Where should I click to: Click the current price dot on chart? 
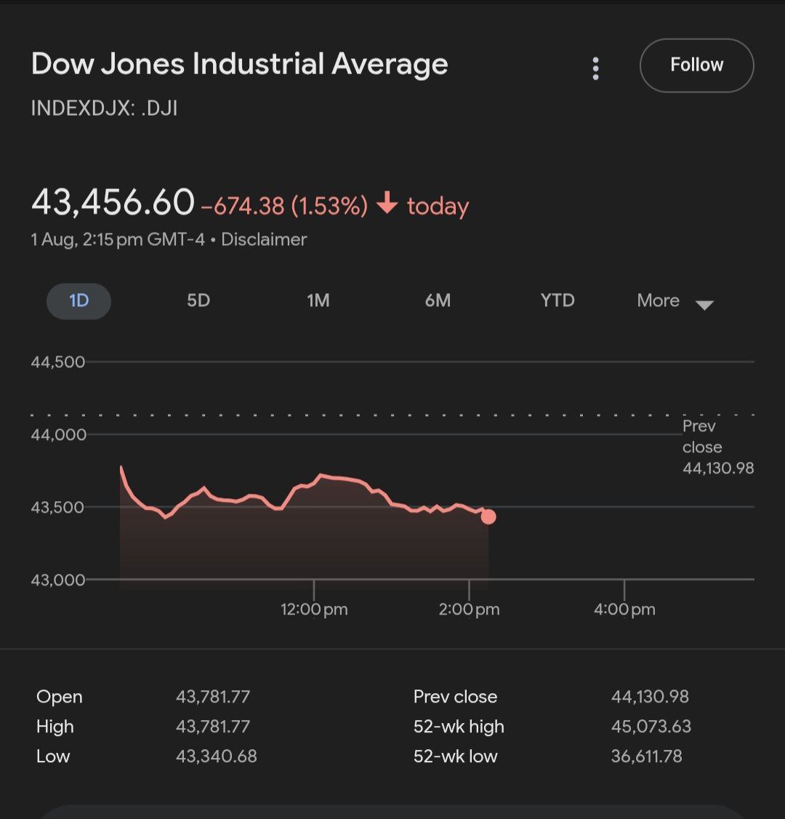coord(488,516)
